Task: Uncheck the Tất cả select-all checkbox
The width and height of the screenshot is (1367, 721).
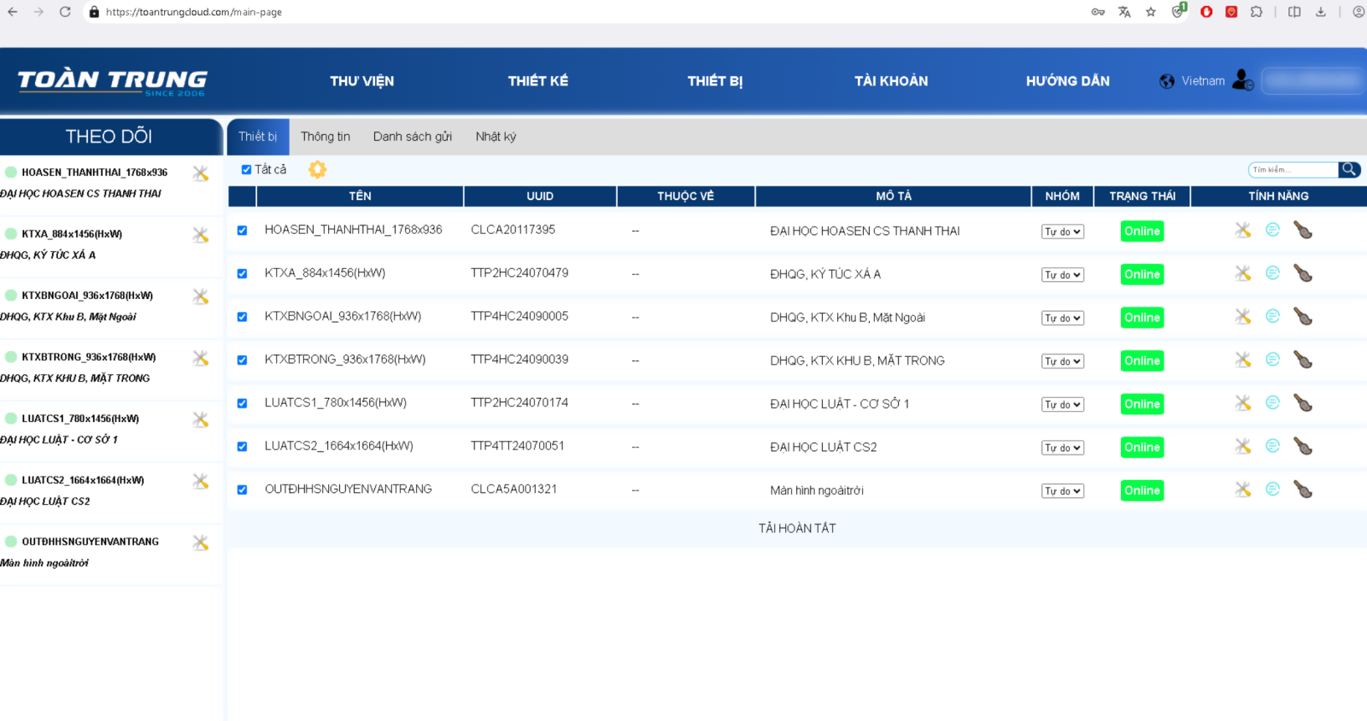Action: click(x=246, y=170)
